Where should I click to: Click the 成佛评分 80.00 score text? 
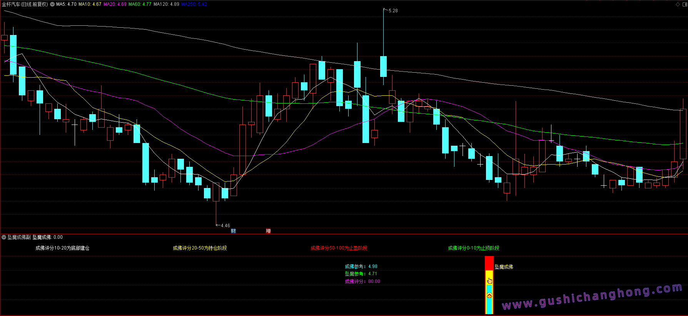[362, 281]
